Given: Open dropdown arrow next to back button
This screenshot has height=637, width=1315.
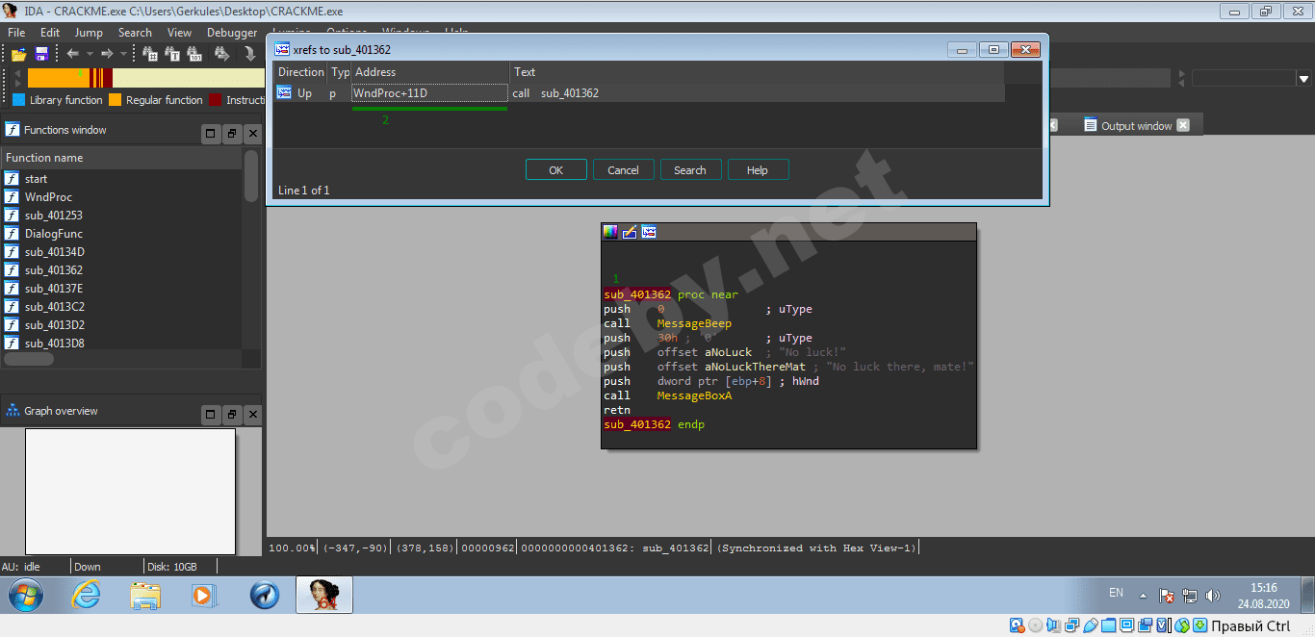Looking at the screenshot, I should 90,54.
